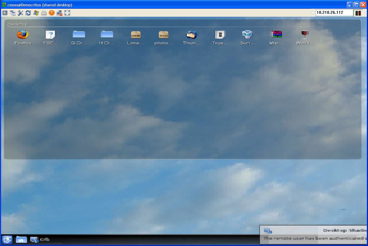Open the home folder icon in the panel
This screenshot has width=368, height=246.
[21, 239]
